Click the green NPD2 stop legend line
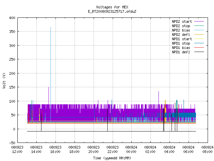 click(x=199, y=26)
